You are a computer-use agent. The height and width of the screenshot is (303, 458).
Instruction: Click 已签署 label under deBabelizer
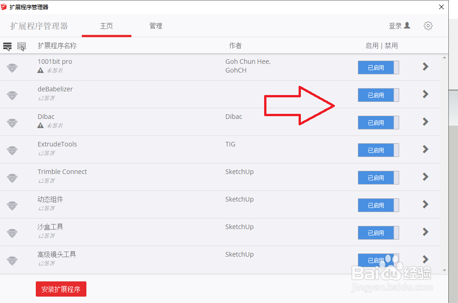click(x=46, y=98)
